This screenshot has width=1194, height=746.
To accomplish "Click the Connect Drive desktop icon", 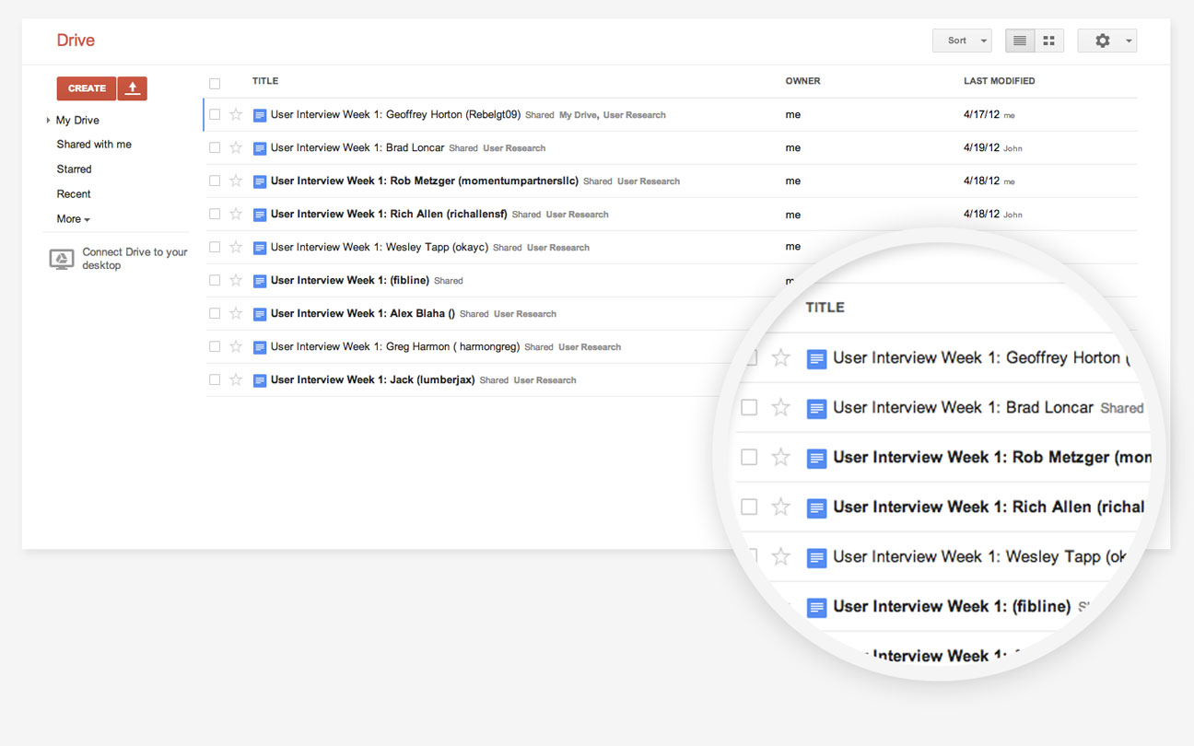I will [x=62, y=259].
